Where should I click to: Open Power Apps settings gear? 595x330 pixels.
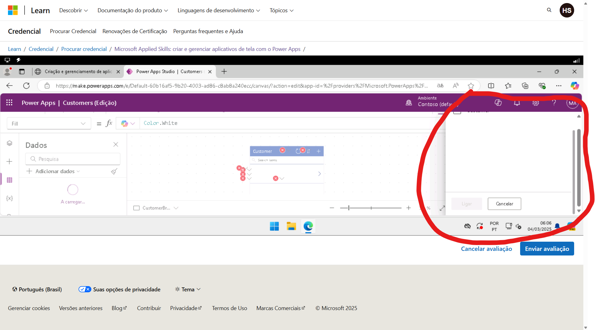point(536,103)
